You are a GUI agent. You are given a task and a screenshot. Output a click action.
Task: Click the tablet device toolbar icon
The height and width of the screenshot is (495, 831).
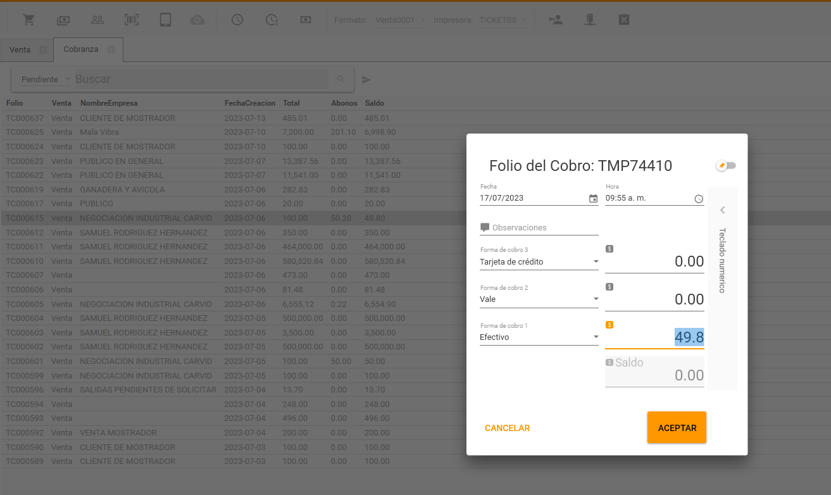coord(165,20)
